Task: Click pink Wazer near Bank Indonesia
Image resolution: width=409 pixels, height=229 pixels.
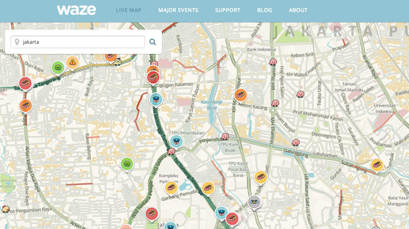Action: 273,62
